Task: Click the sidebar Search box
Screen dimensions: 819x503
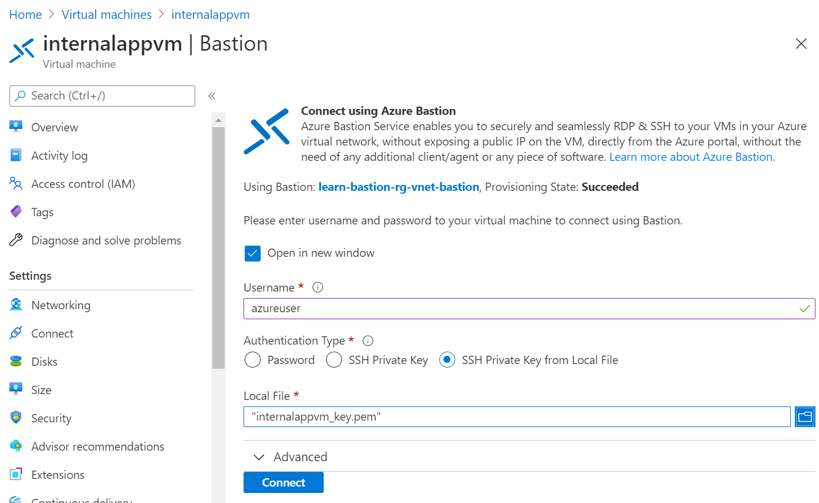Action: (x=102, y=96)
